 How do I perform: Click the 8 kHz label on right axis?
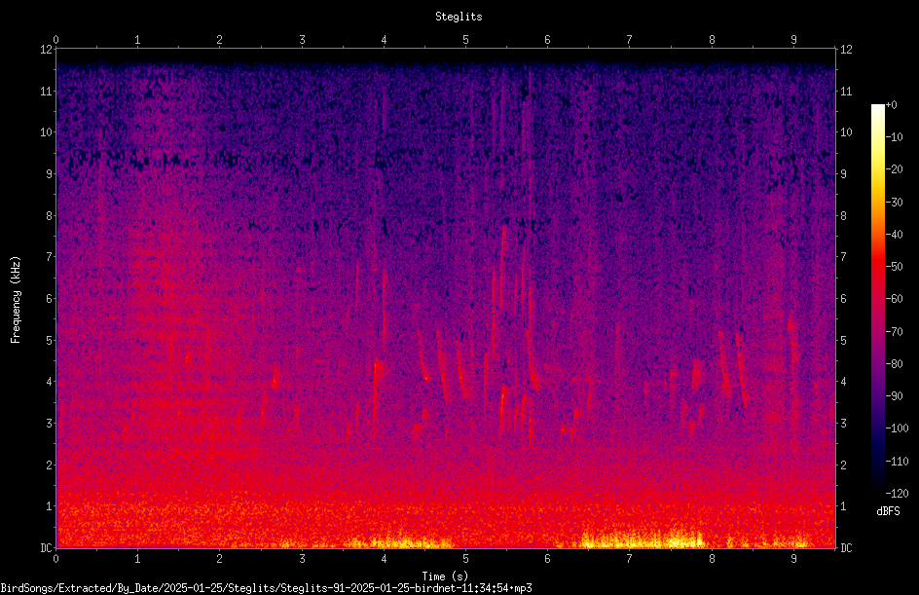pos(843,216)
